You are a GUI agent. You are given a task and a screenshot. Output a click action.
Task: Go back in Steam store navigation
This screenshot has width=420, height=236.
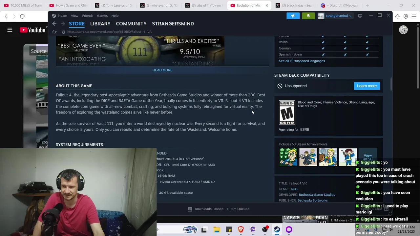[54, 24]
